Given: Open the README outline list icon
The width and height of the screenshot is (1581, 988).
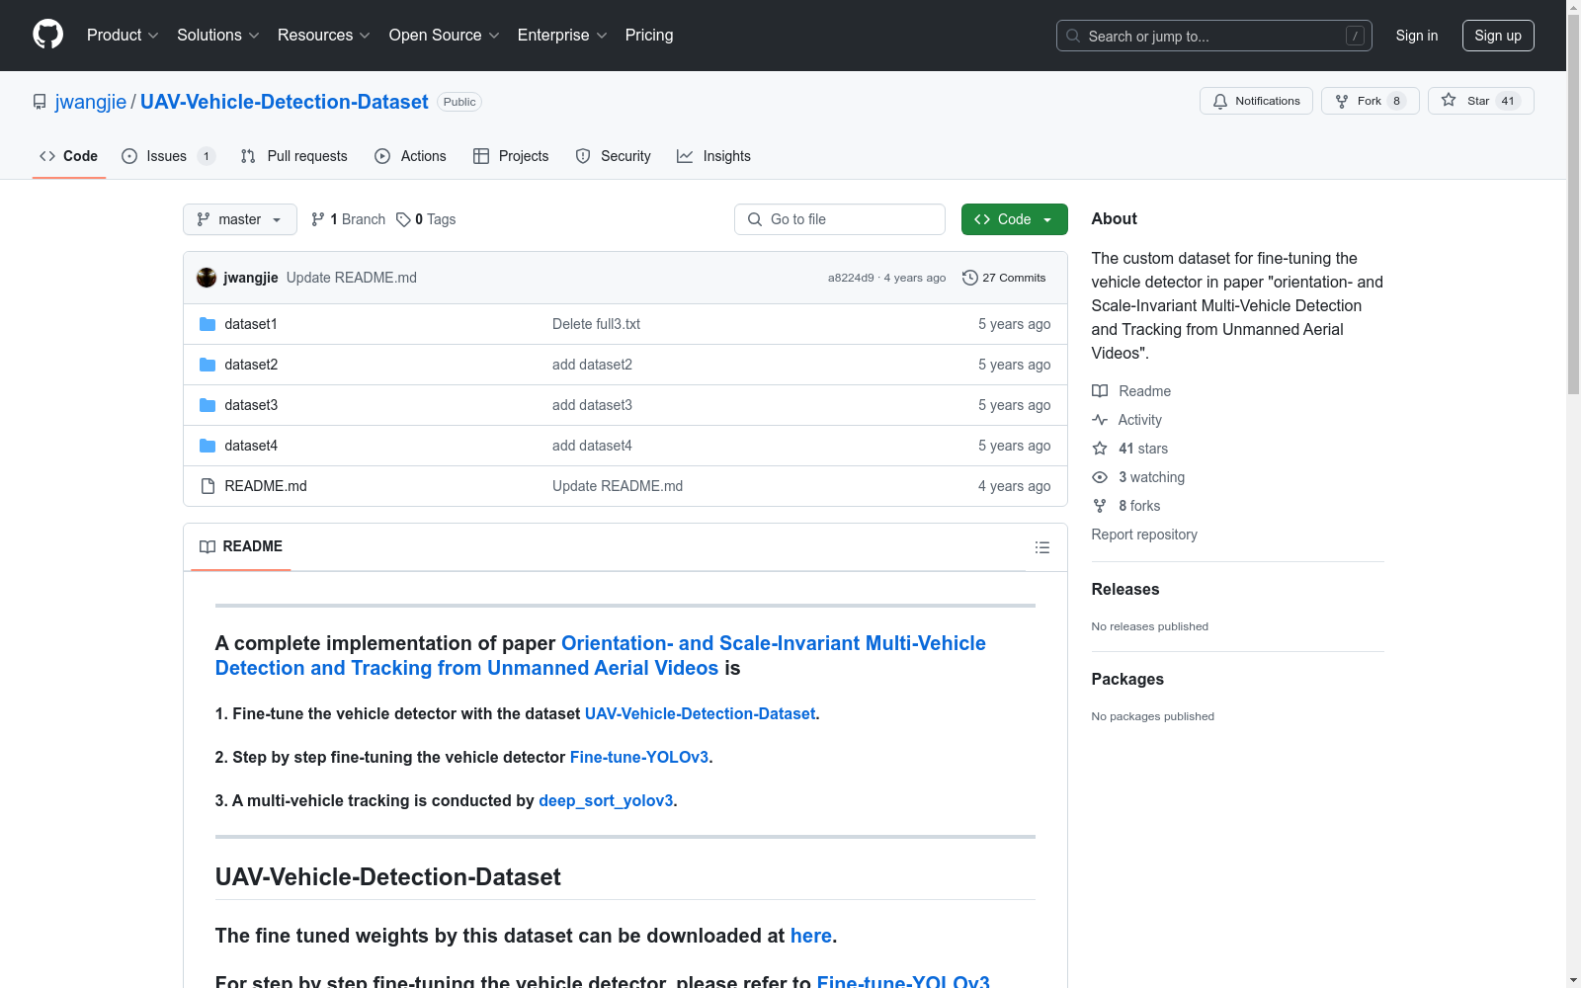Looking at the screenshot, I should (x=1041, y=547).
